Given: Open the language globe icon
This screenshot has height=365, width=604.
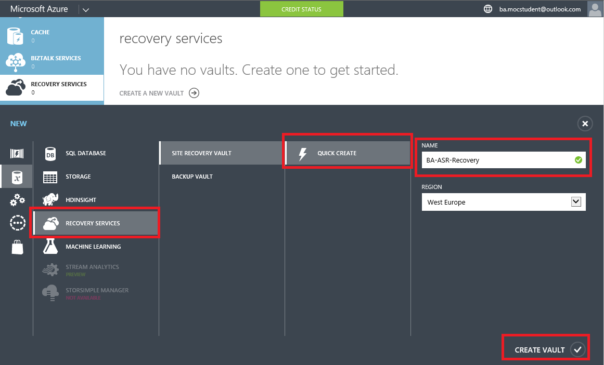Looking at the screenshot, I should click(x=487, y=9).
